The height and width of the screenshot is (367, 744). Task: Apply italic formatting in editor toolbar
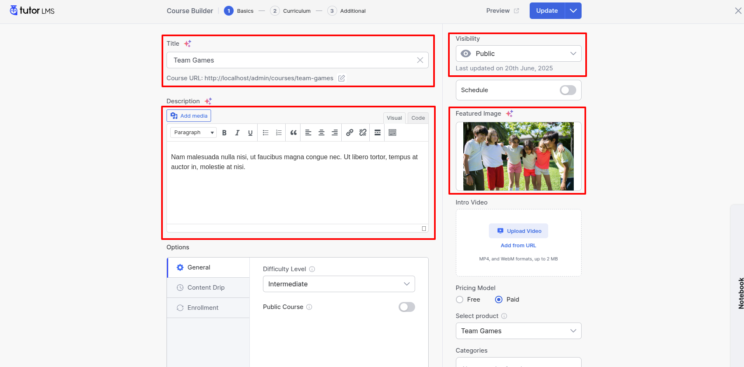click(x=237, y=132)
